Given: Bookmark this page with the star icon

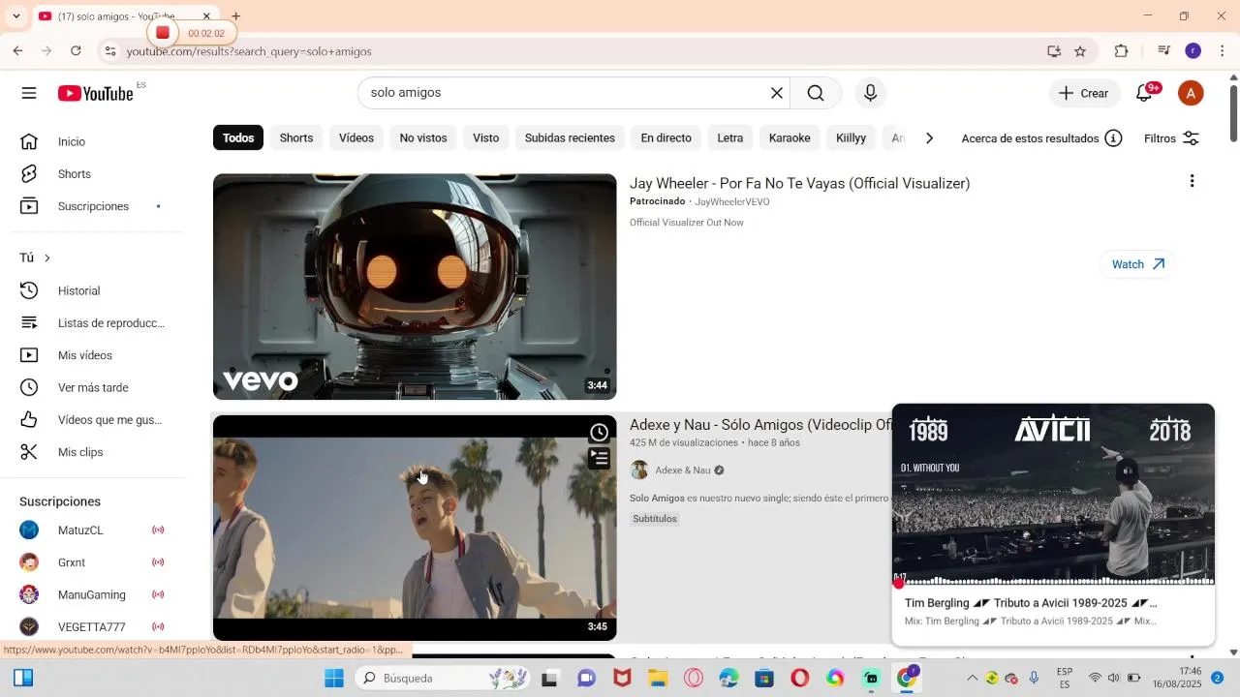Looking at the screenshot, I should click(1080, 51).
